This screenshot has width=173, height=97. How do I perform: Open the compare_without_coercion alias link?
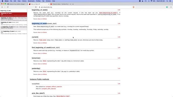pos(54,87)
